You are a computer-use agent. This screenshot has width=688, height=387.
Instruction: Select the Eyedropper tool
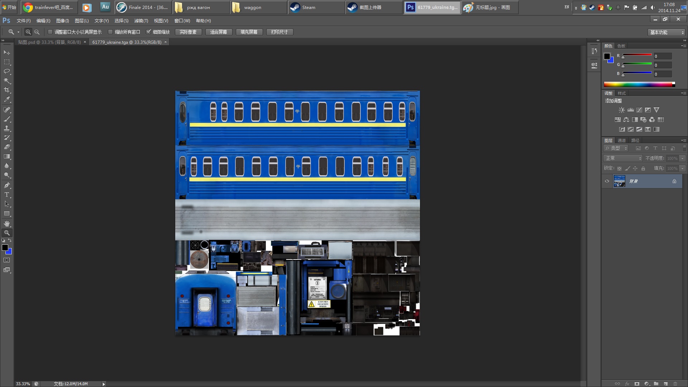click(7, 100)
